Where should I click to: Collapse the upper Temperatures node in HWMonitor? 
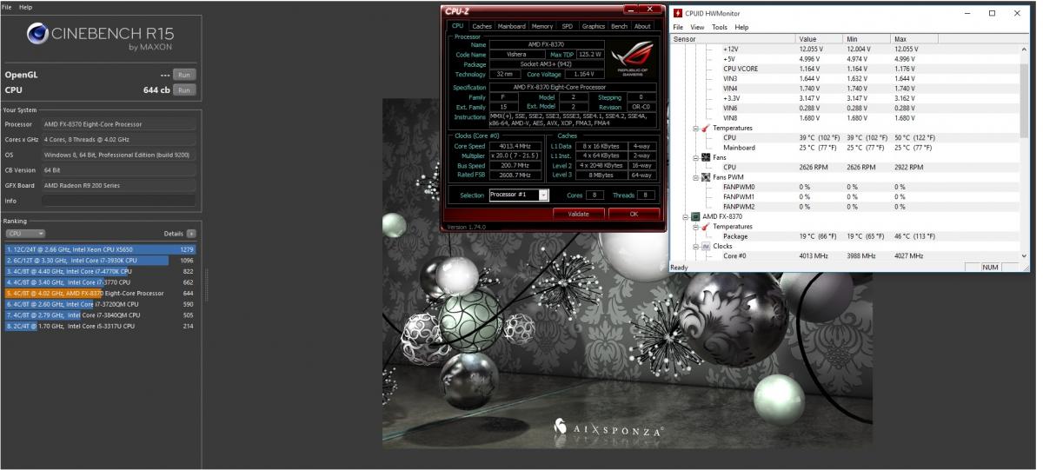pos(695,128)
